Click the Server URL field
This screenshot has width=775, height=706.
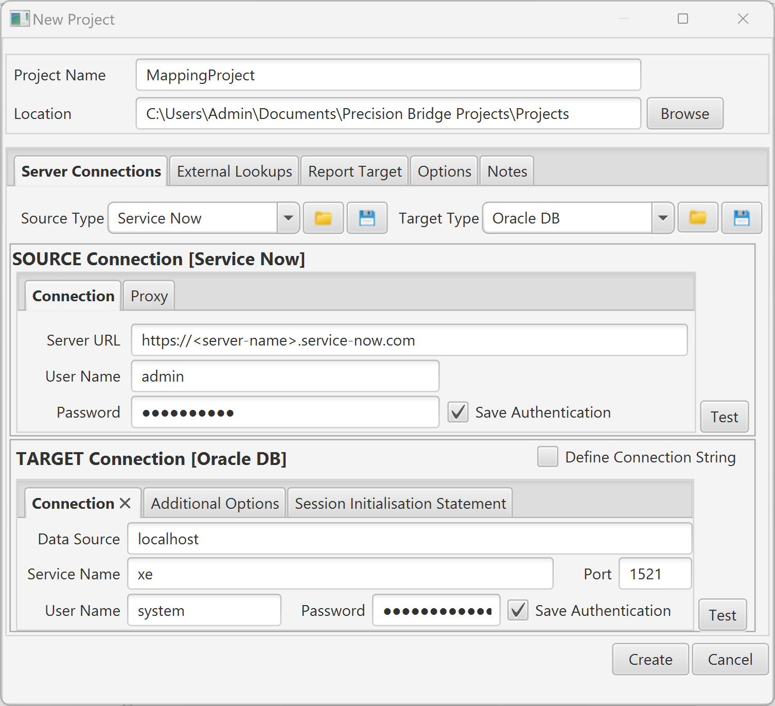(x=410, y=340)
